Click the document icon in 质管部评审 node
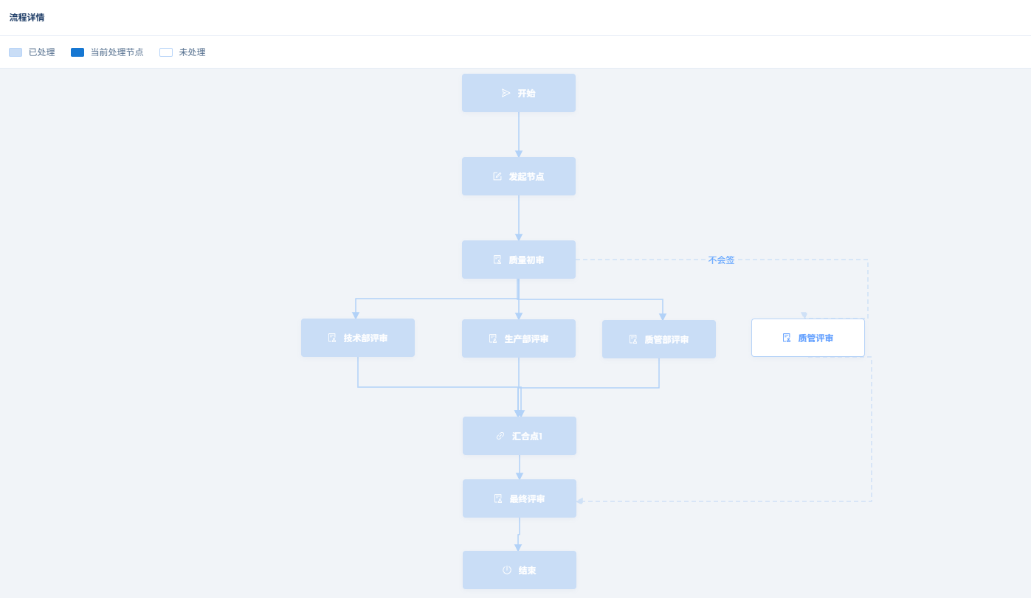The width and height of the screenshot is (1031, 598). (632, 339)
